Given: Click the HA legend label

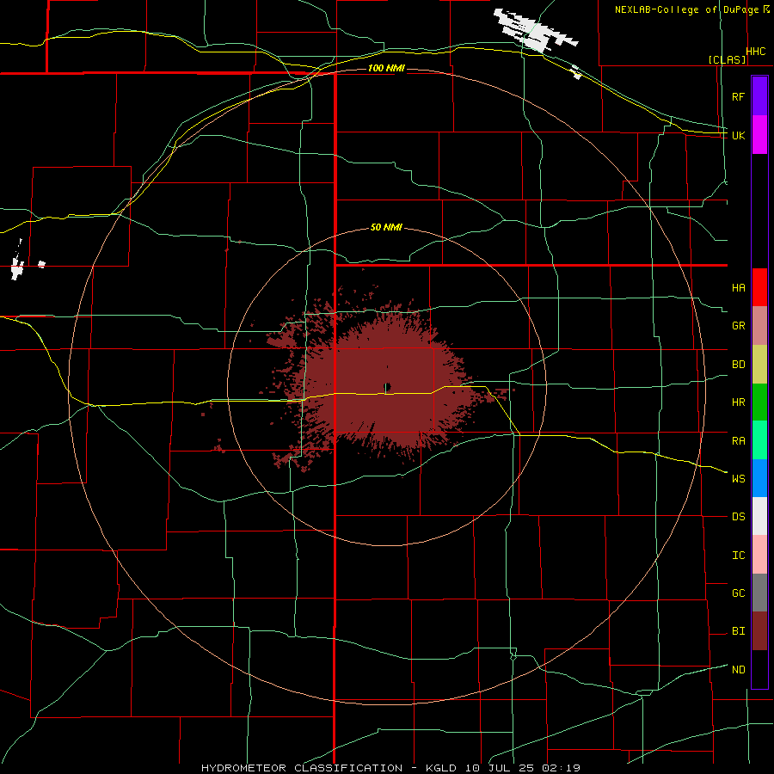Looking at the screenshot, I should coord(739,288).
